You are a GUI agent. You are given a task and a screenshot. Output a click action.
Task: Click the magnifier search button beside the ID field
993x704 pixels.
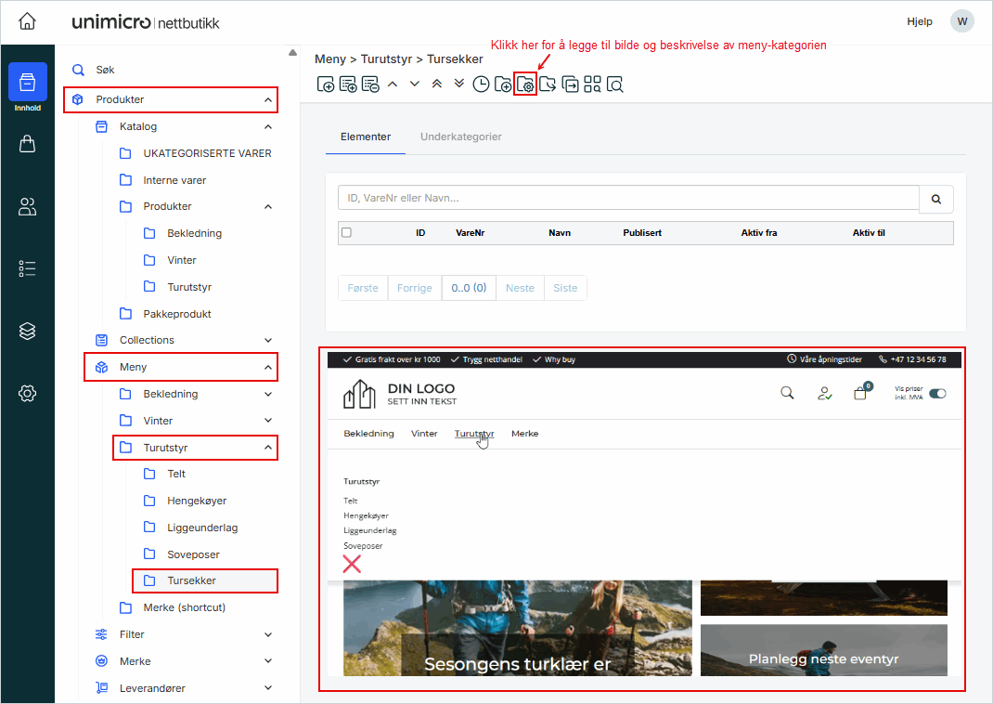[935, 199]
